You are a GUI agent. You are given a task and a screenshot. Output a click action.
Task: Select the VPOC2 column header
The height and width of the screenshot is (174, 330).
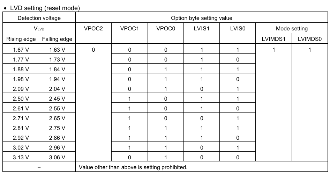tap(93, 28)
